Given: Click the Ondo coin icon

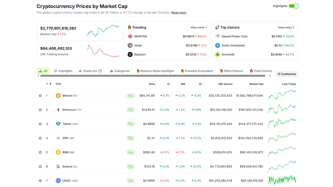Looking at the screenshot, I should point(130,45).
